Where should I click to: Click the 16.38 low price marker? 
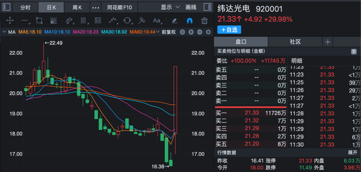(160, 166)
